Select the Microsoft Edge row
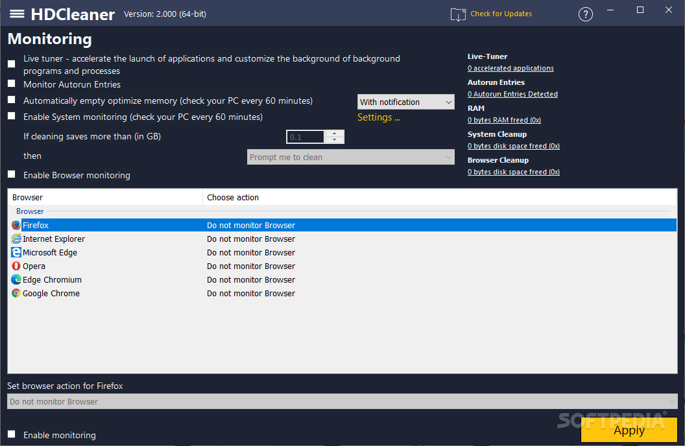This screenshot has width=685, height=446. tap(342, 252)
